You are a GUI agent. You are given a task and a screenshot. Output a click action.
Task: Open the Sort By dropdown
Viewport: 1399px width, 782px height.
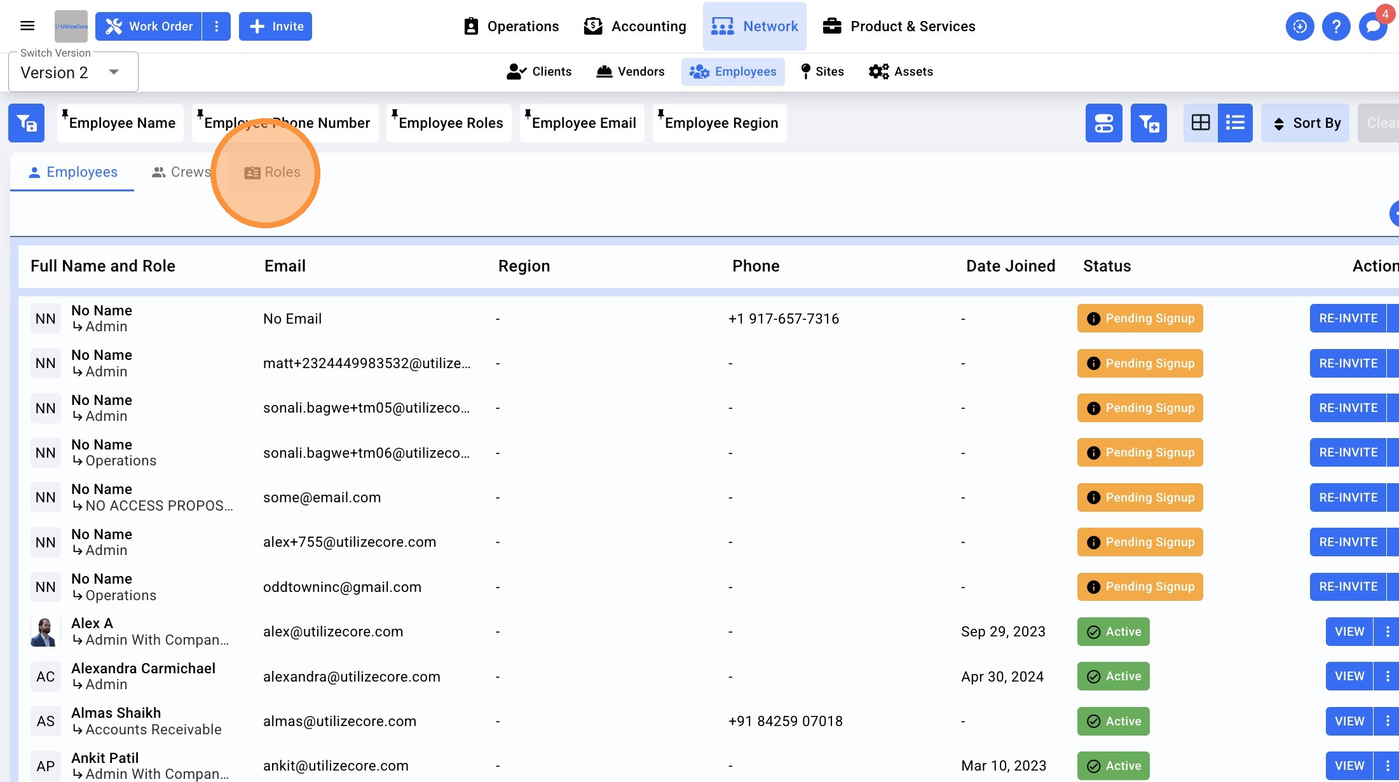click(1305, 123)
